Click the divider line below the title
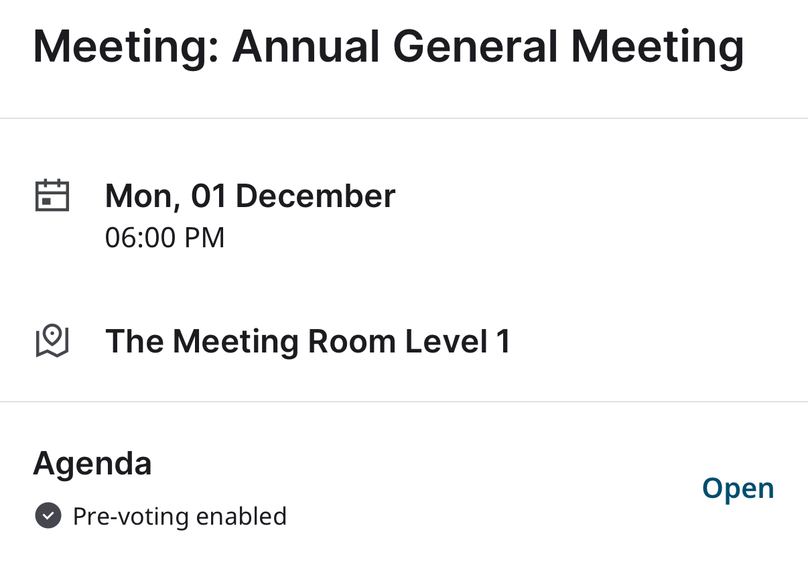Image resolution: width=808 pixels, height=583 pixels. pyautogui.click(x=404, y=119)
